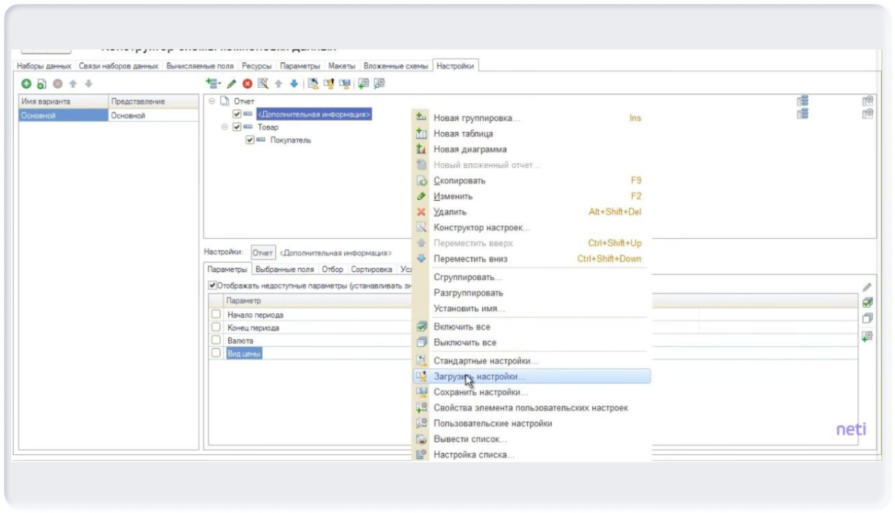Screen dimensions: 895x513
Task: Collapse the Товар tree node
Action: coord(225,128)
